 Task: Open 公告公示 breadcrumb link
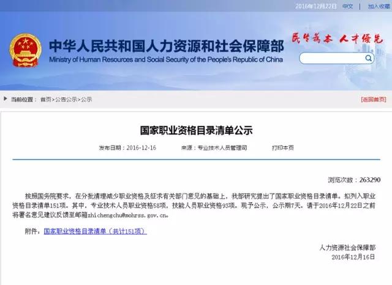click(x=65, y=99)
